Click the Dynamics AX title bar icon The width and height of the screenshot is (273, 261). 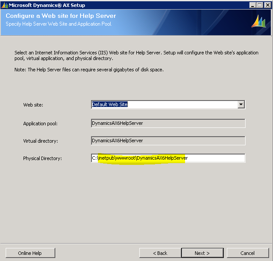click(5, 5)
